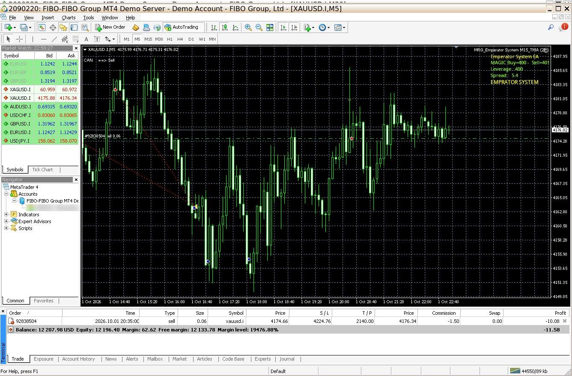Expand Indicators tree node
Screen dimensions: 572x376
pos(6,215)
